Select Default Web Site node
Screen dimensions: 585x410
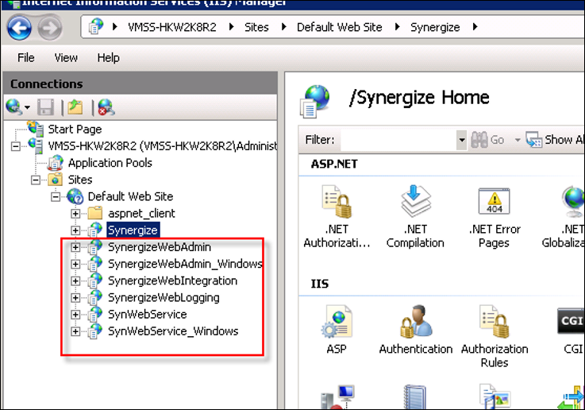click(x=130, y=196)
